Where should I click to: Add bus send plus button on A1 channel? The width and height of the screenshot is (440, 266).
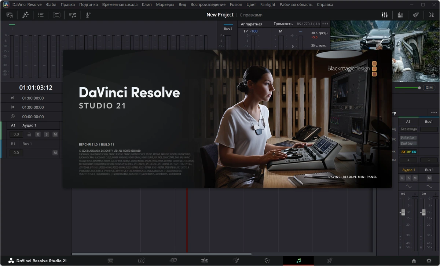click(x=408, y=160)
